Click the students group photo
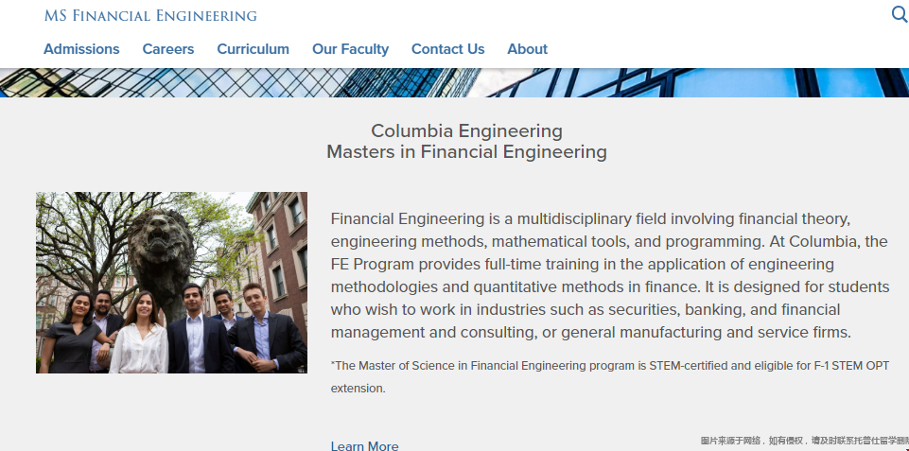The width and height of the screenshot is (909, 451). coord(171,283)
